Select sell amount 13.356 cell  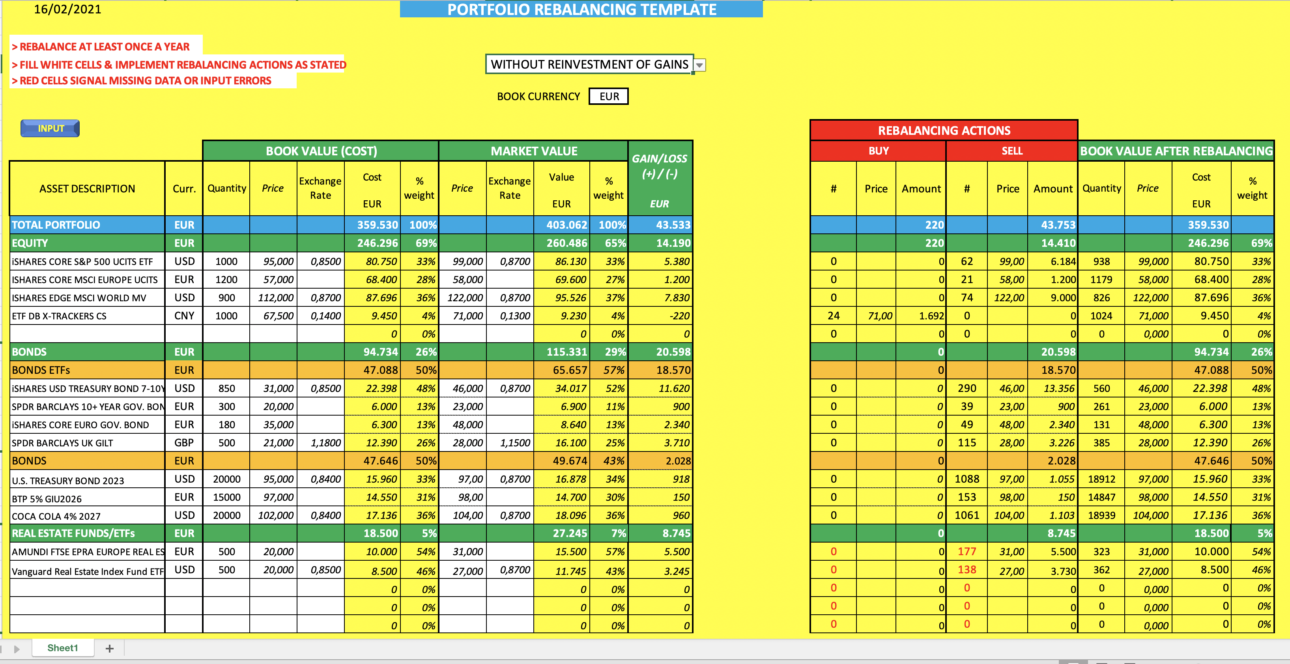(1053, 388)
